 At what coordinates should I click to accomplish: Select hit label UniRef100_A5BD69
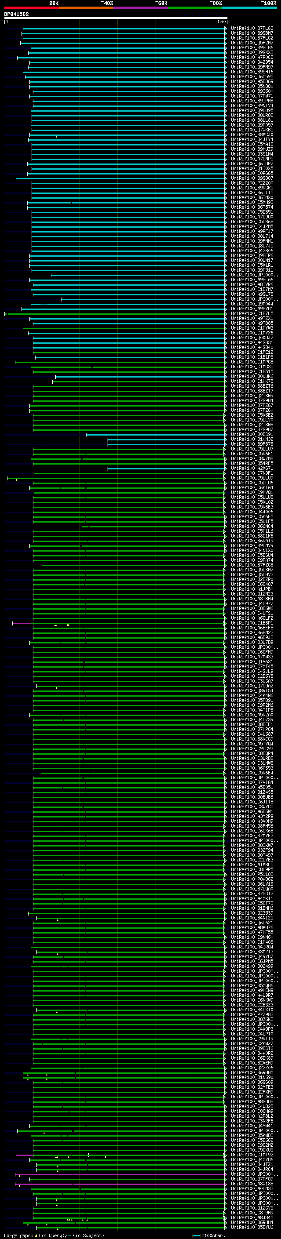pos(252,82)
